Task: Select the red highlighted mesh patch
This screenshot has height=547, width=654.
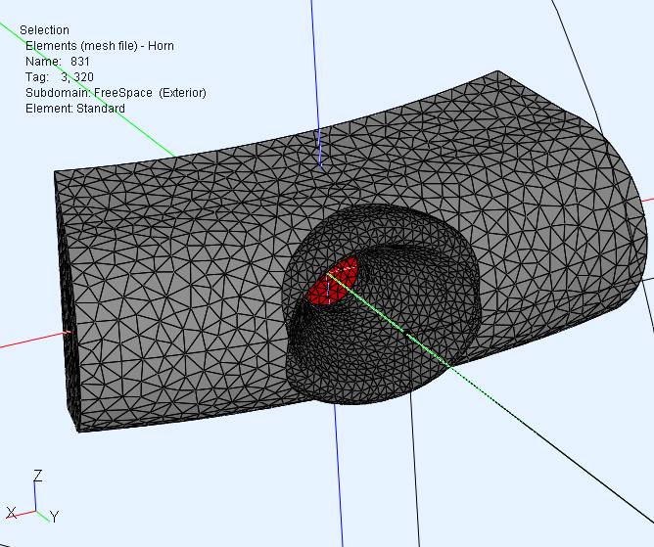Action: 332,282
